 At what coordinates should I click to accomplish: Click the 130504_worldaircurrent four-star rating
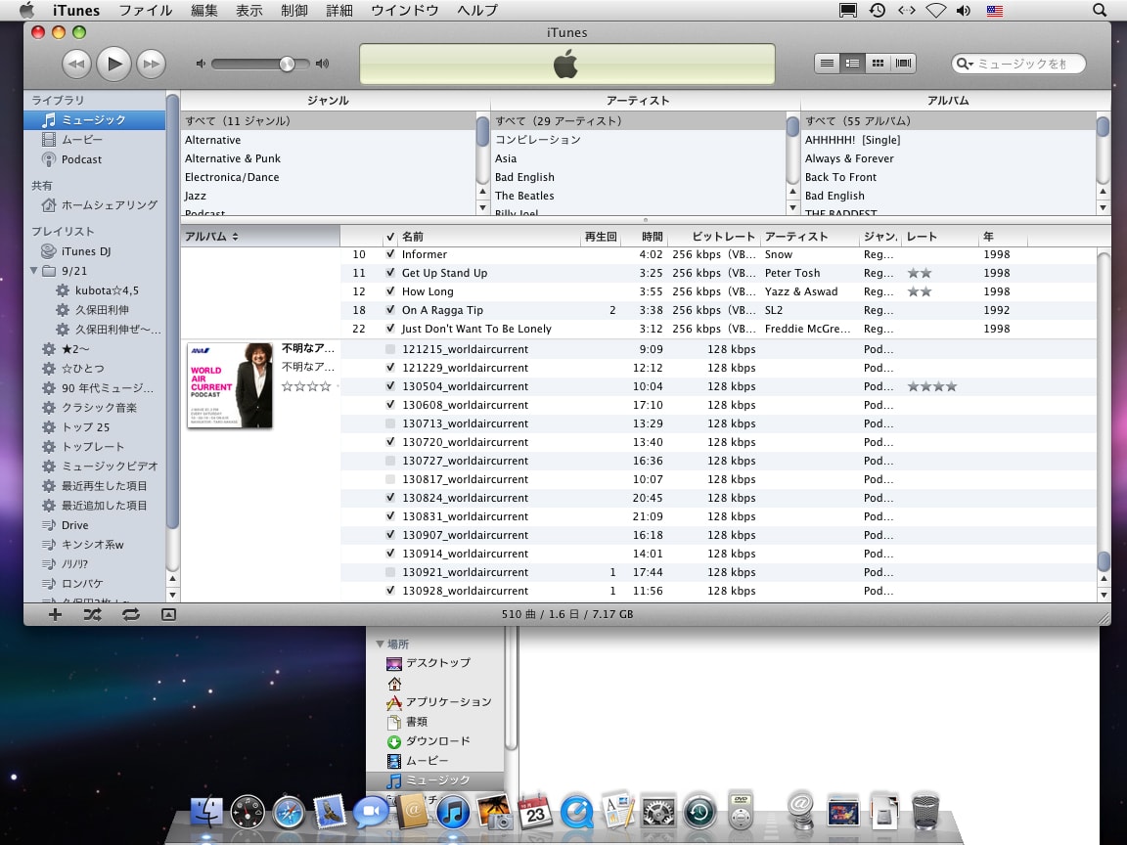pos(931,386)
